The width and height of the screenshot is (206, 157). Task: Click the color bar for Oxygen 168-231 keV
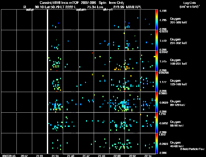pos(157,61)
